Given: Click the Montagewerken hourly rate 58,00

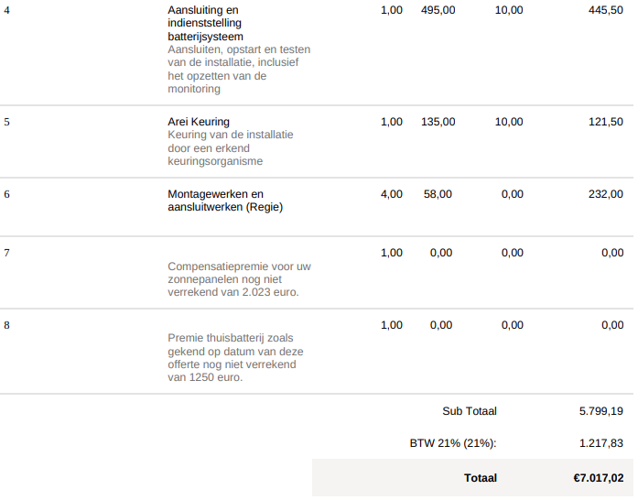Looking at the screenshot, I should [438, 194].
